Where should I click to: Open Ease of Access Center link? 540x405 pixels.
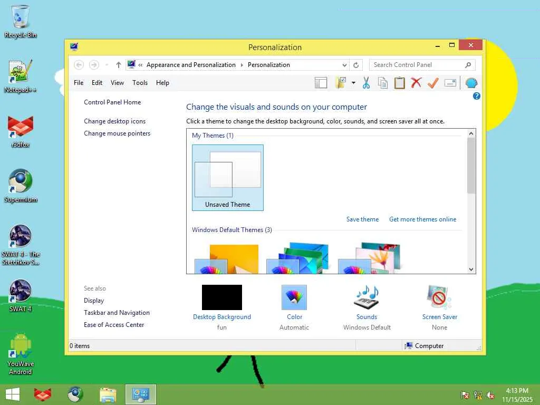114,325
